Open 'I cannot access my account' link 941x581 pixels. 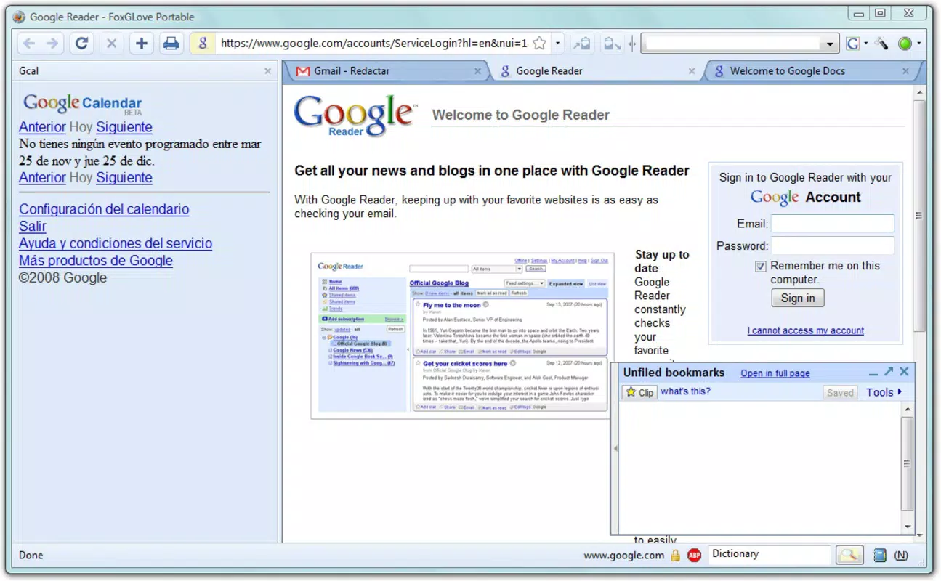point(806,330)
